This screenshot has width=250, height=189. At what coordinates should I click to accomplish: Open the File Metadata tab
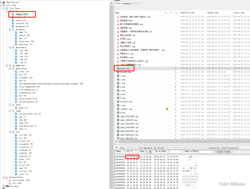146,148
